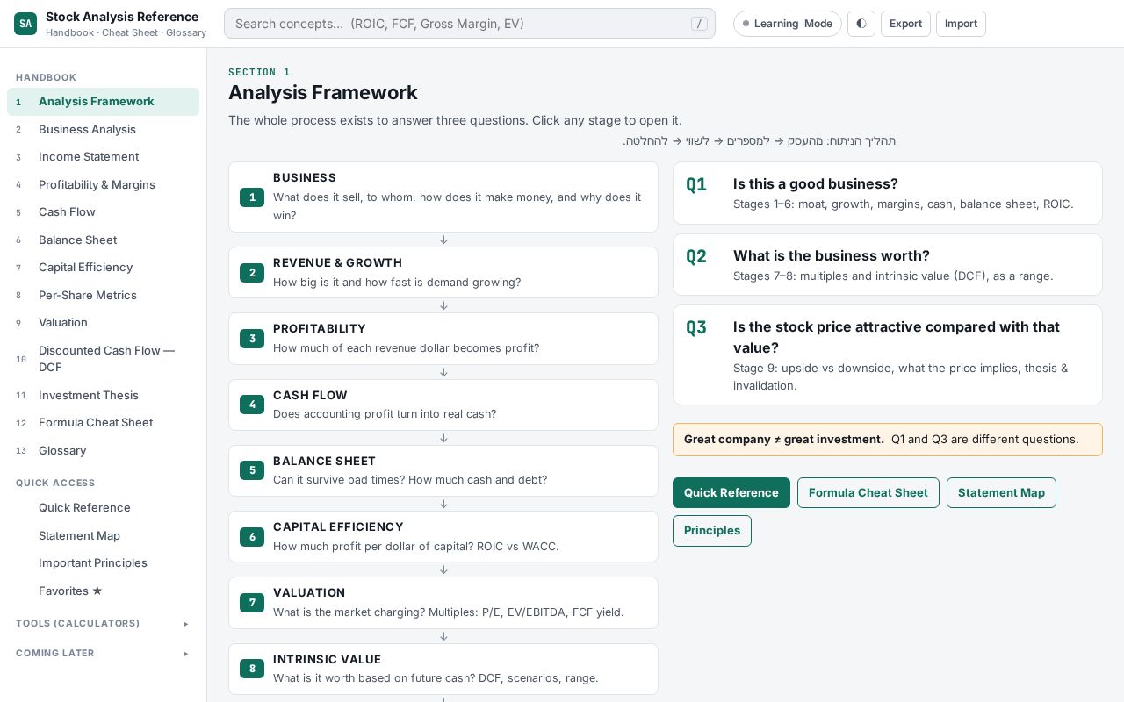Image resolution: width=1124 pixels, height=702 pixels.
Task: Click the Q2 business worth card
Action: [888, 265]
